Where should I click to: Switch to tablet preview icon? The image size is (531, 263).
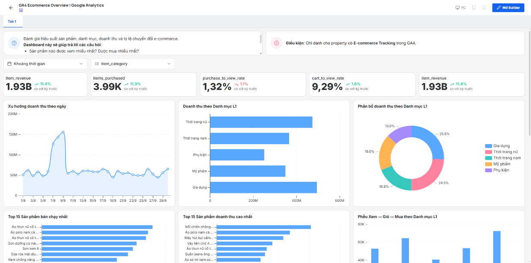click(x=474, y=8)
